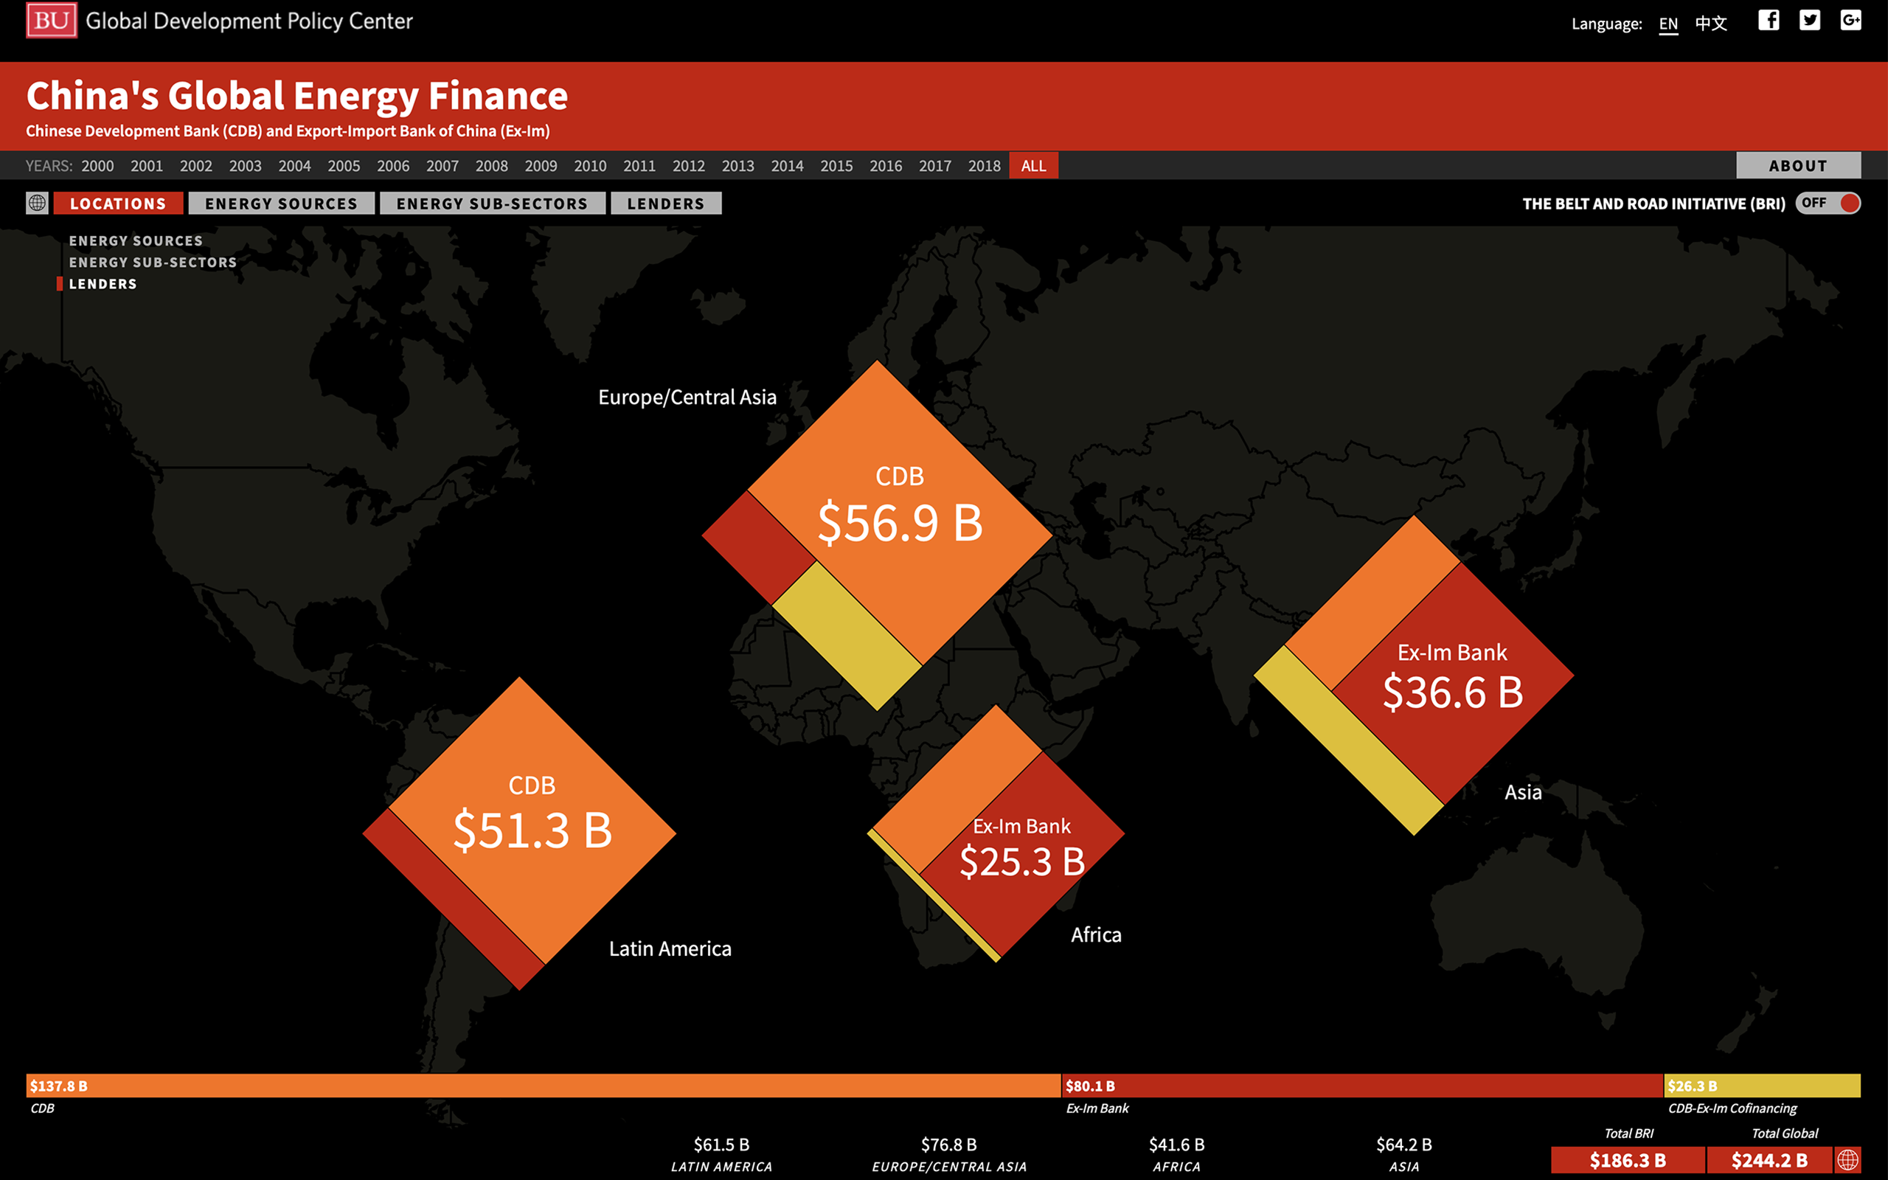The width and height of the screenshot is (1888, 1180).
Task: Select ALL years
Action: [x=1034, y=165]
